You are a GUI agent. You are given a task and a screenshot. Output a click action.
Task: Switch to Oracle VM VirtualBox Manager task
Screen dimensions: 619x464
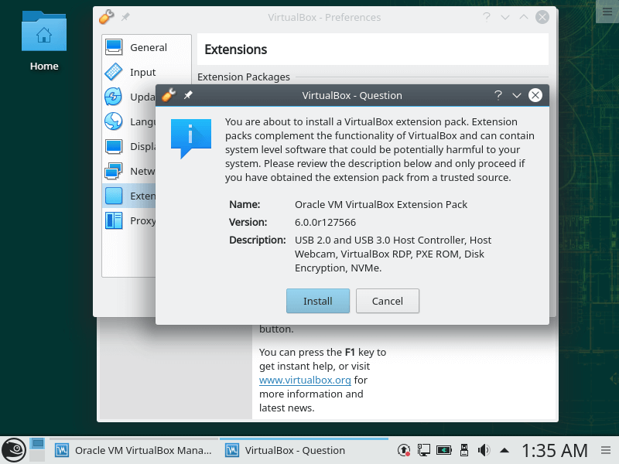point(134,450)
